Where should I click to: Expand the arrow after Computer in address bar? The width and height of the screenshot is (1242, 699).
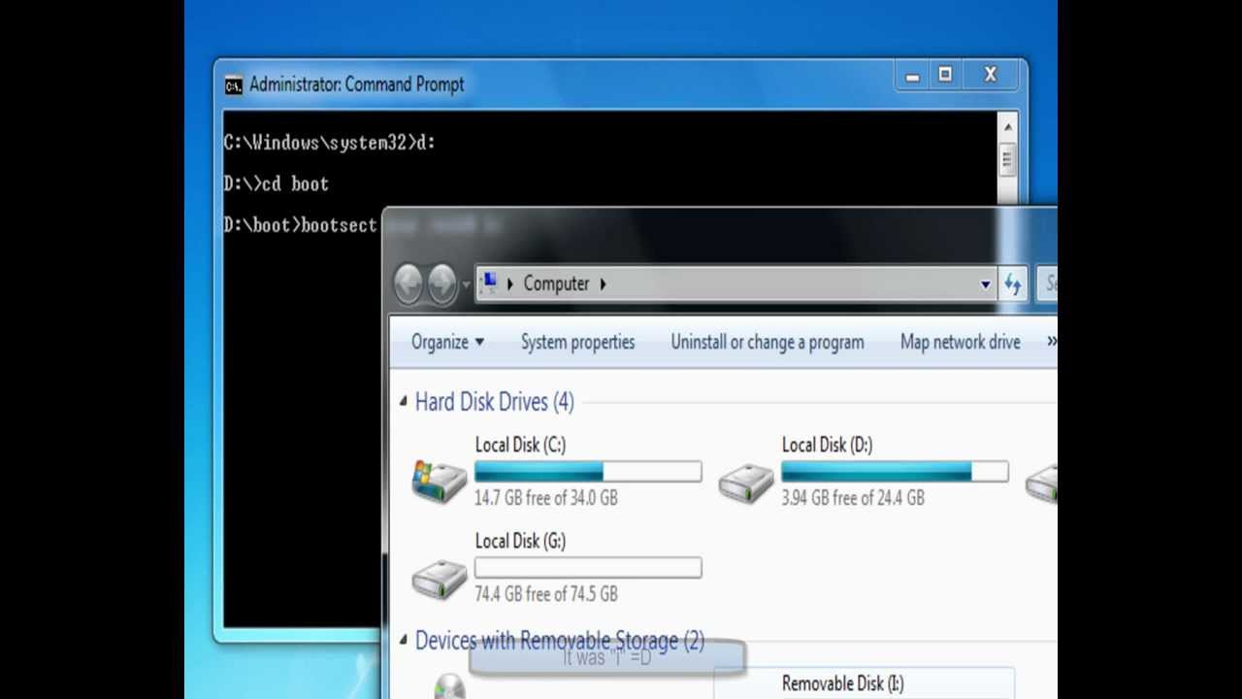tap(603, 283)
